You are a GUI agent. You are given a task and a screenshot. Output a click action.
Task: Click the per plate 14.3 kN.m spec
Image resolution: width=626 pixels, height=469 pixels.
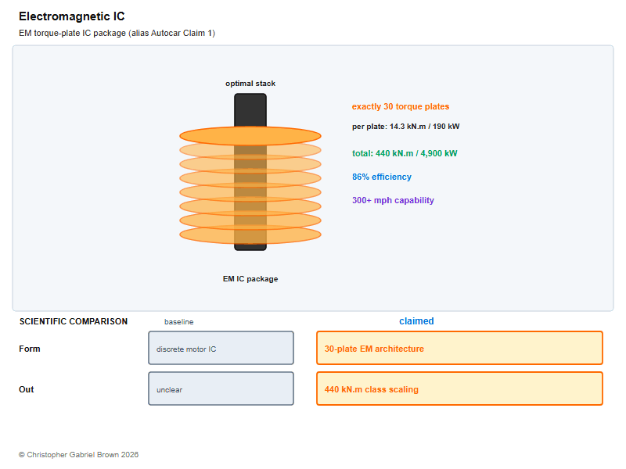(405, 127)
